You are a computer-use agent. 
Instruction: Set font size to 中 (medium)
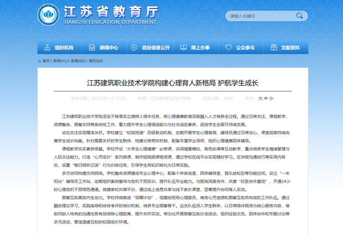coord(265,99)
